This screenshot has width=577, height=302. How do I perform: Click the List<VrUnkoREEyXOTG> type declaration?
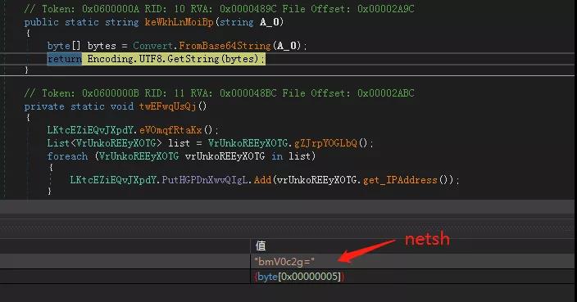point(104,143)
